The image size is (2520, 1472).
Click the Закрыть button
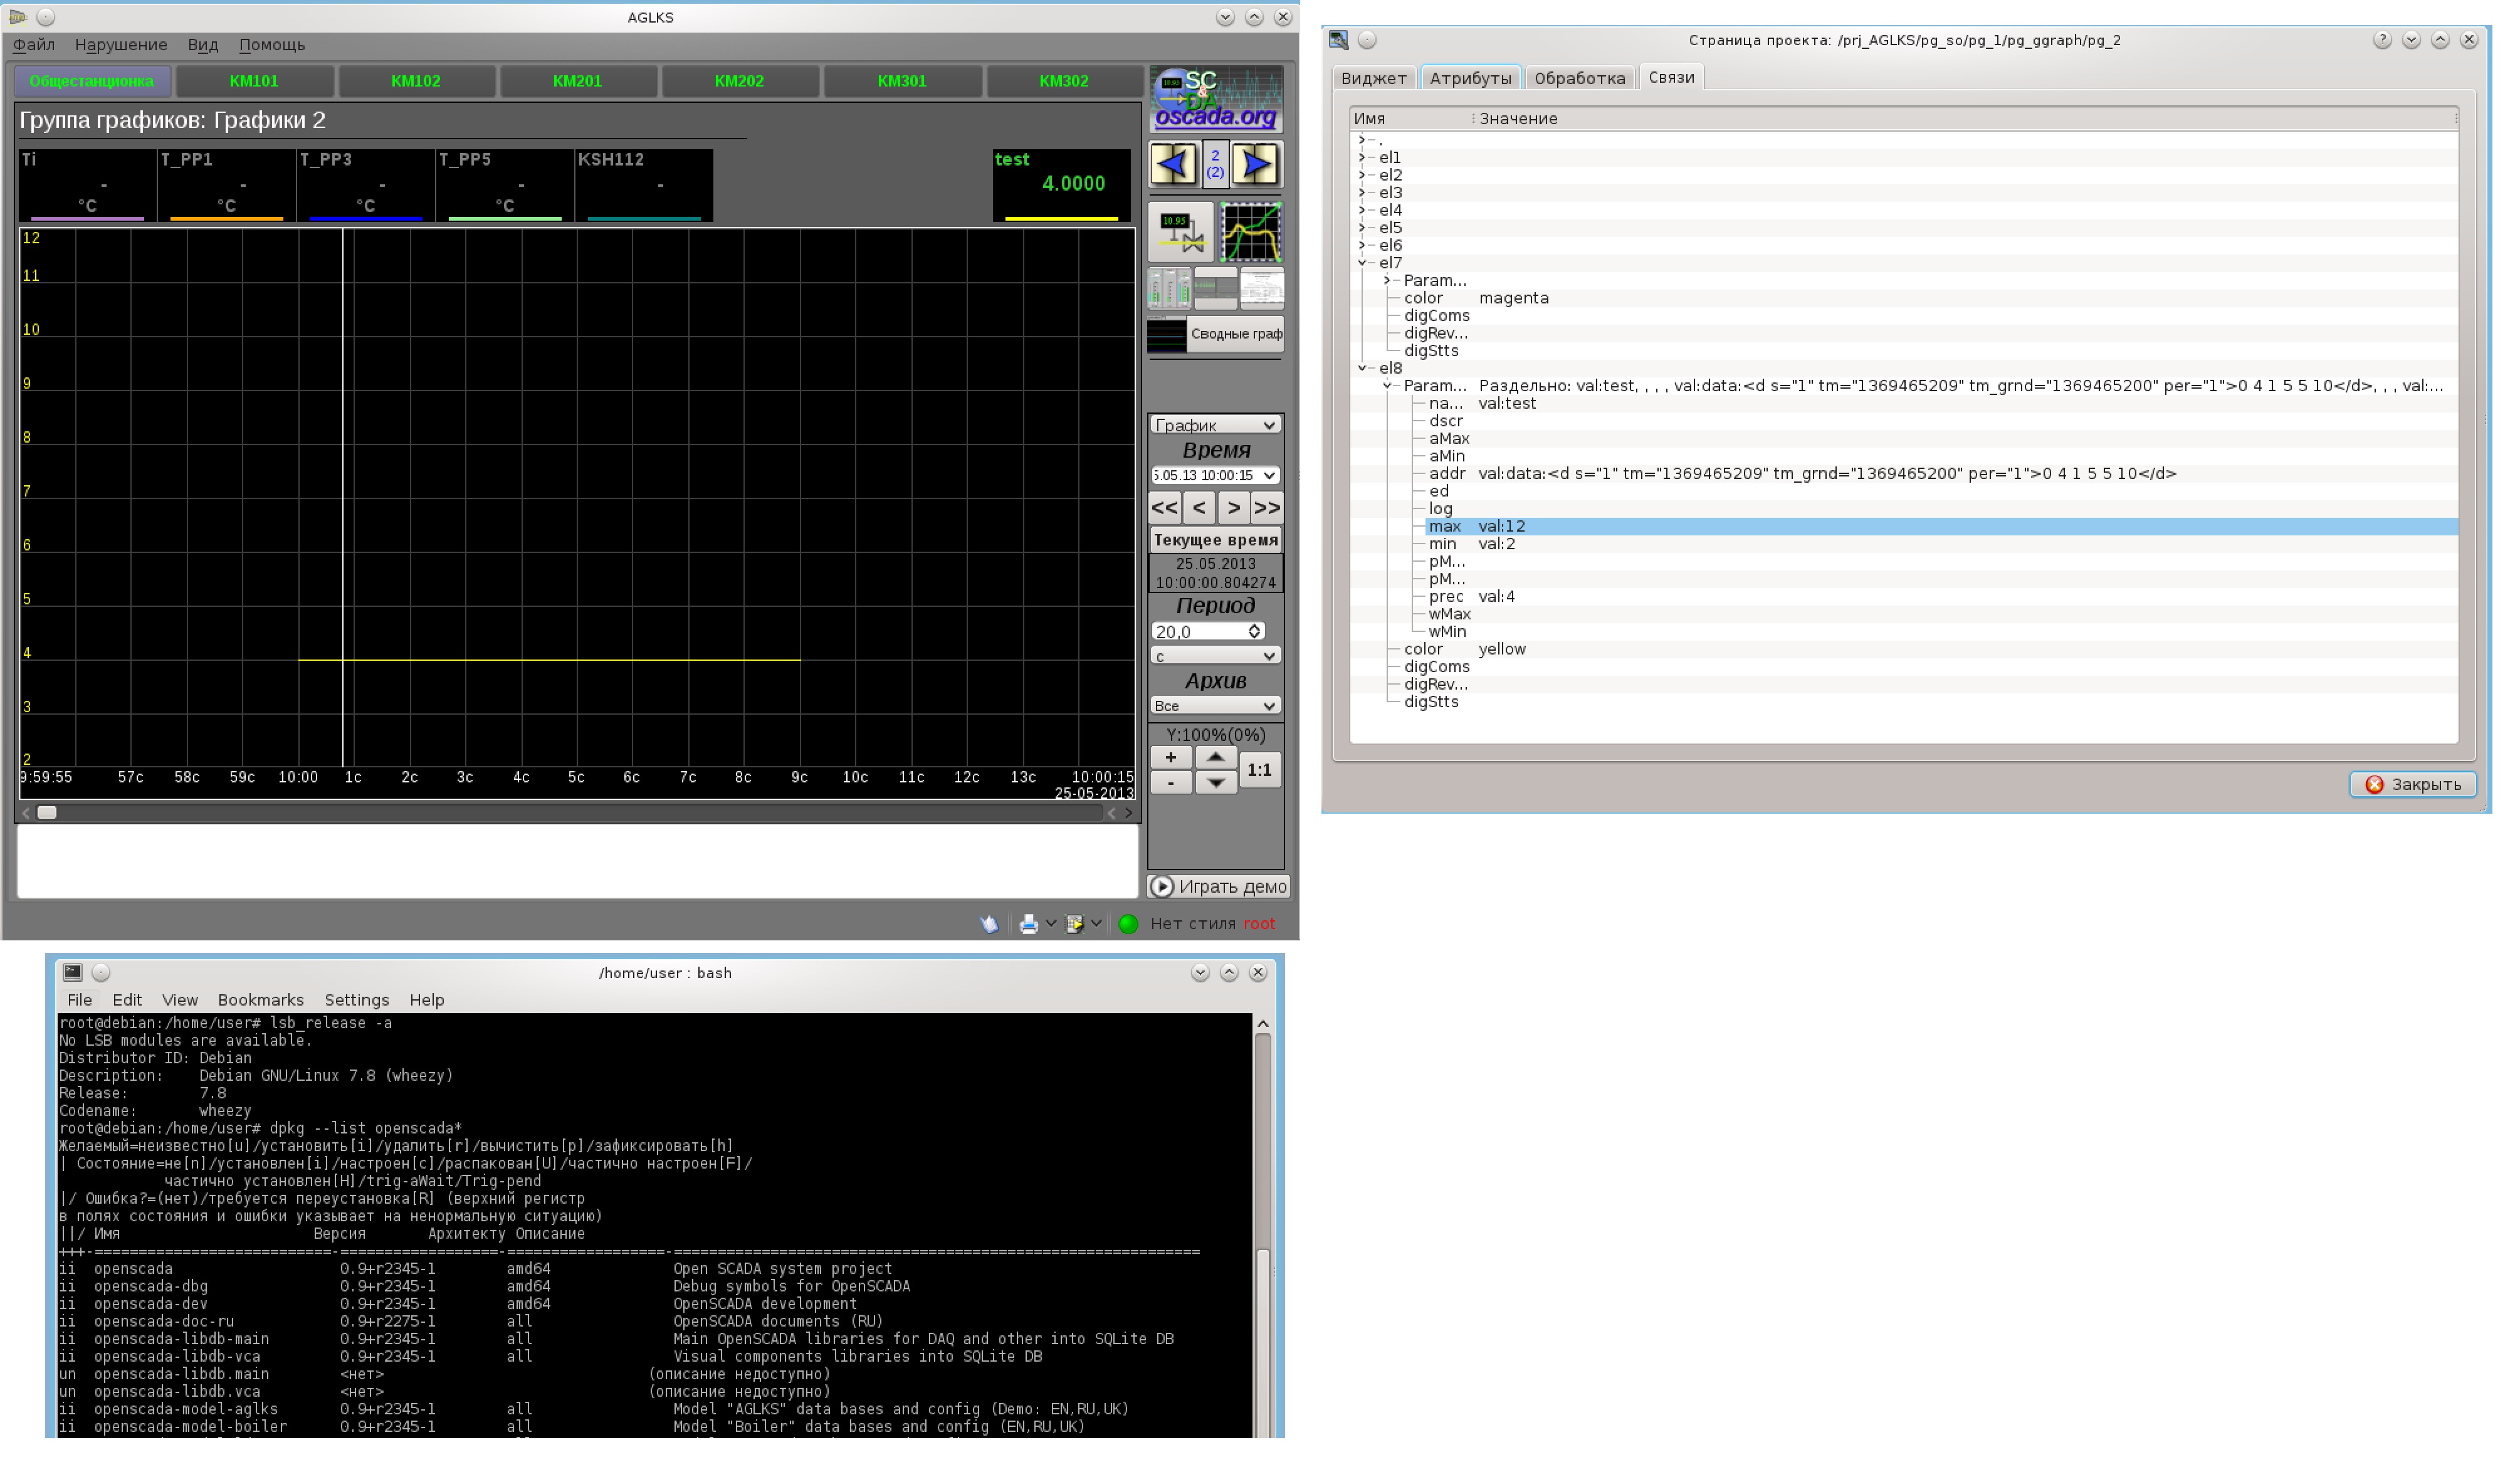2412,785
